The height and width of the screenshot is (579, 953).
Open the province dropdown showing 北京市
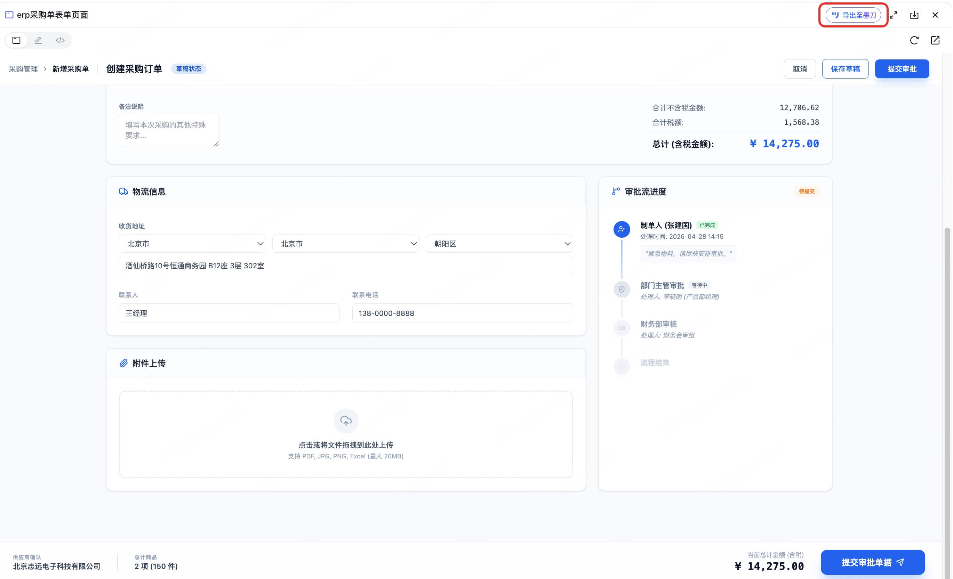[192, 244]
